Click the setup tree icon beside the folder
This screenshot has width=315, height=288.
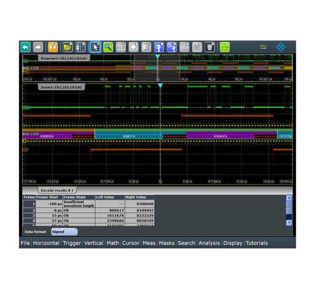click(81, 47)
